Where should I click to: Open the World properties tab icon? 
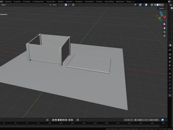[170, 69]
